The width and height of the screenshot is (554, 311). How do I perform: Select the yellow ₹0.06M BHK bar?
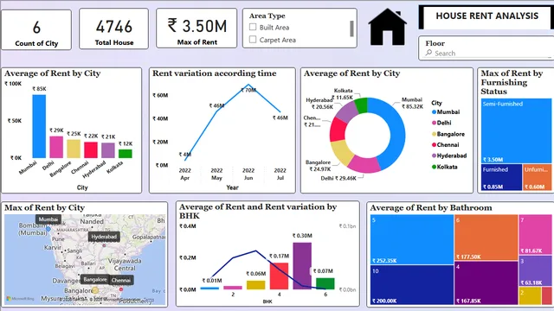(256, 285)
